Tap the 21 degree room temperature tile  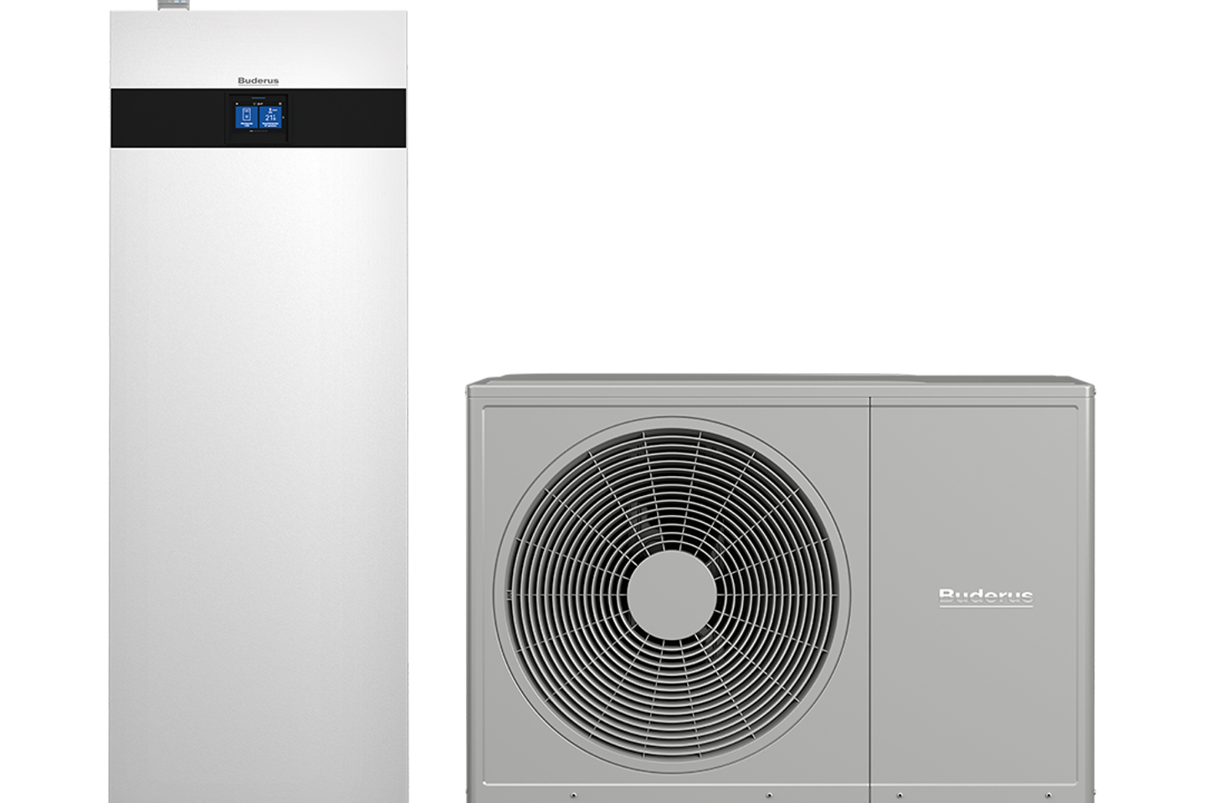coord(270,117)
